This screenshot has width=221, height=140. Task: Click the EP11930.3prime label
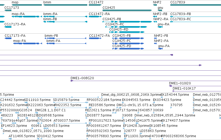[x=137, y=136]
